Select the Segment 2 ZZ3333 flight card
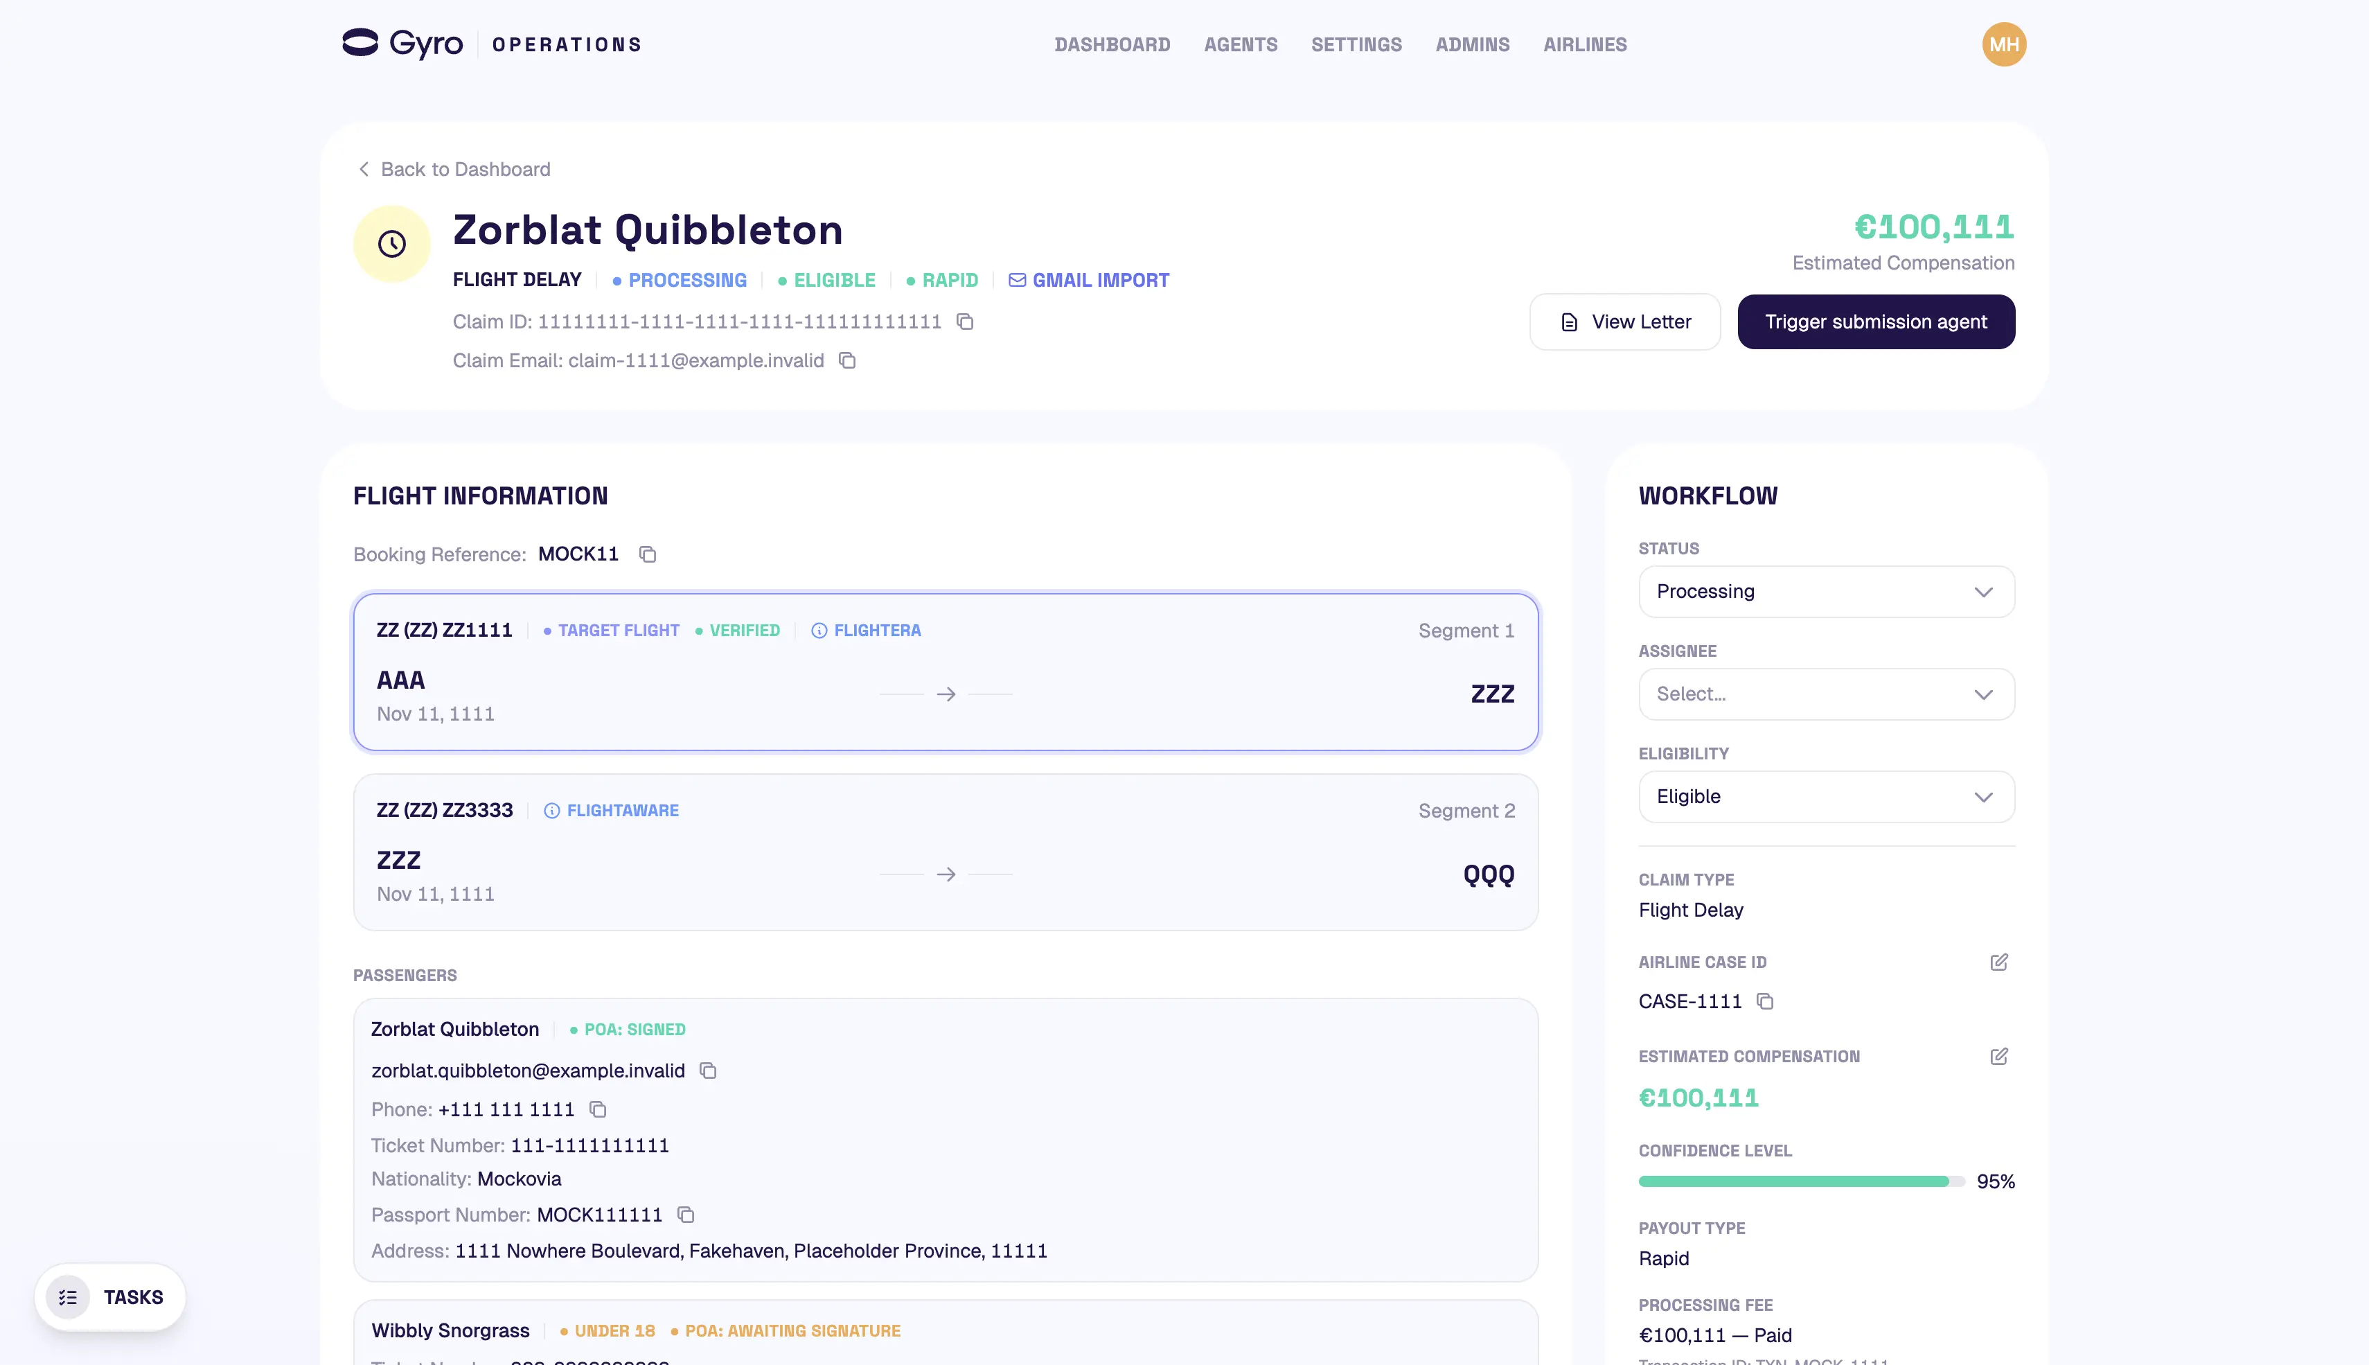Screen dimensions: 2369x1365 tap(946, 852)
